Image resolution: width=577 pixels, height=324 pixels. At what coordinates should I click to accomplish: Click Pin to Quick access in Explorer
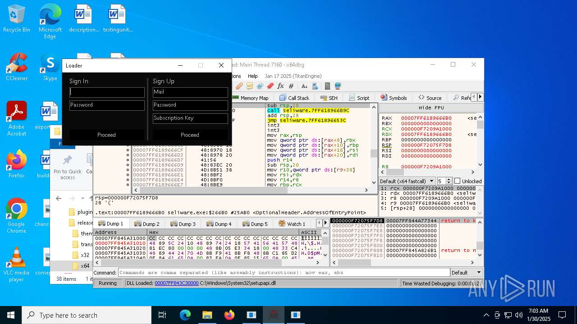(68, 167)
